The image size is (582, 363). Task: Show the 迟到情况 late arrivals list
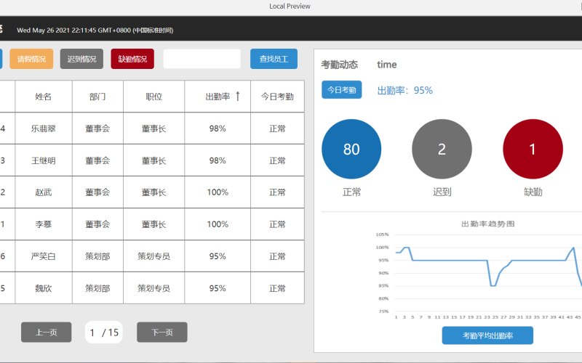click(81, 59)
